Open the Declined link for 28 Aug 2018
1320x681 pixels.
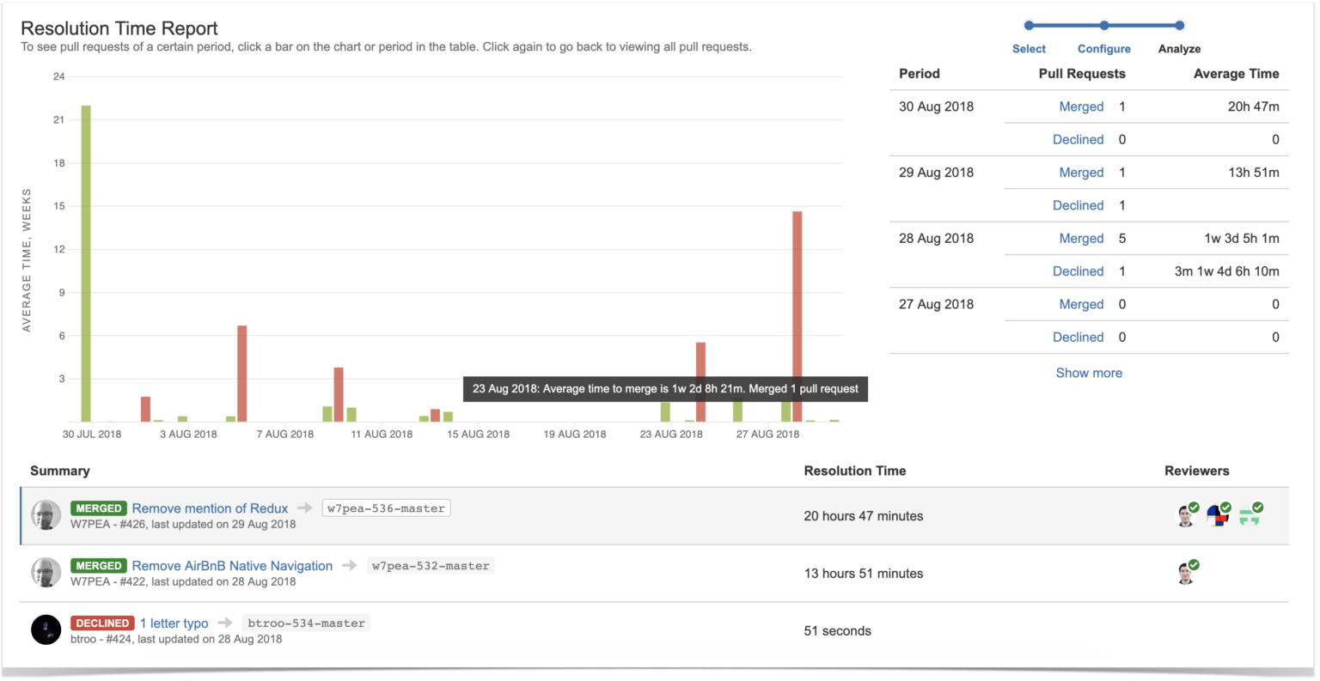point(1079,271)
